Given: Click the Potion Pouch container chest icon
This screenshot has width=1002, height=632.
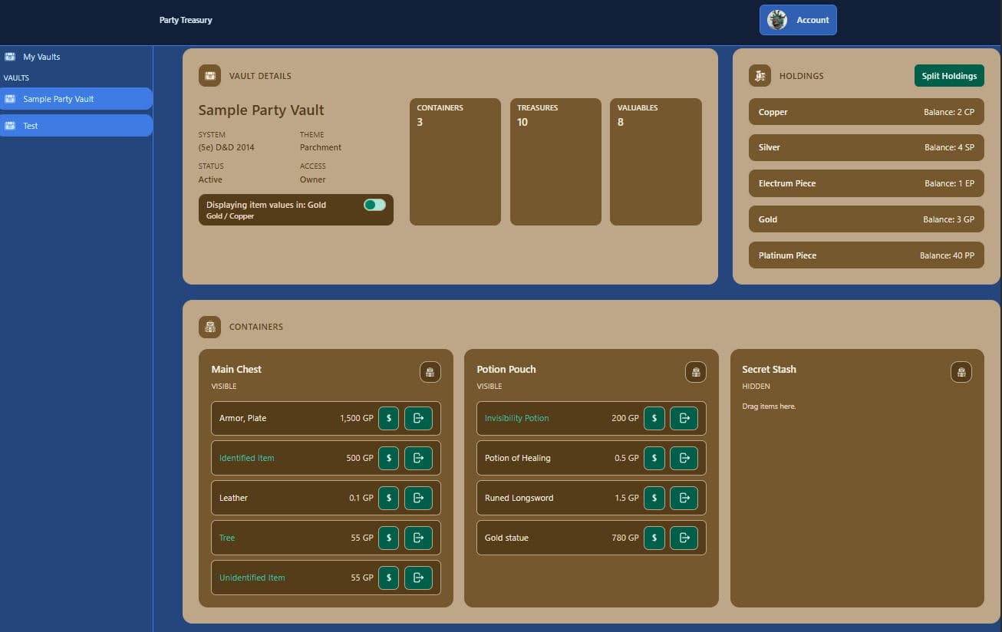Looking at the screenshot, I should [x=695, y=372].
